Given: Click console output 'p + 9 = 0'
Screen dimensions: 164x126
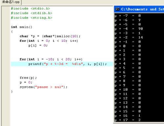Looking at the screenshot, I should [128, 86].
